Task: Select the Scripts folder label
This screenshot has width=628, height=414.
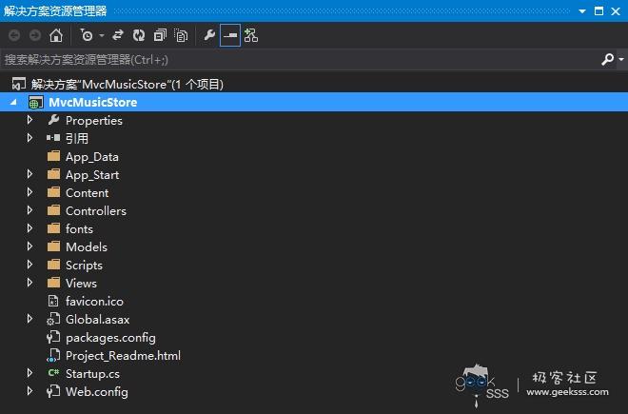Action: point(84,266)
